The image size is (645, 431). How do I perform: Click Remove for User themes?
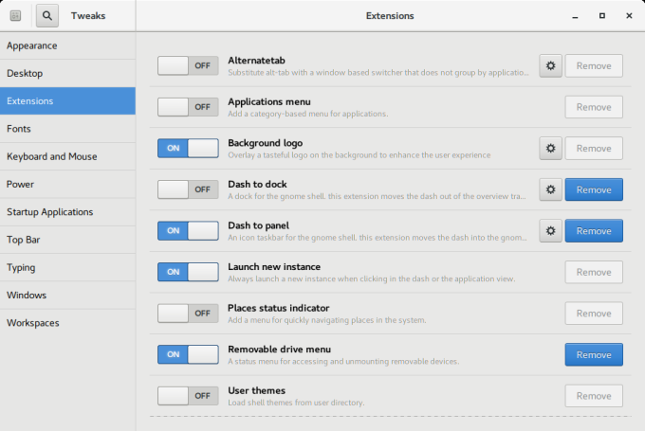(x=594, y=396)
